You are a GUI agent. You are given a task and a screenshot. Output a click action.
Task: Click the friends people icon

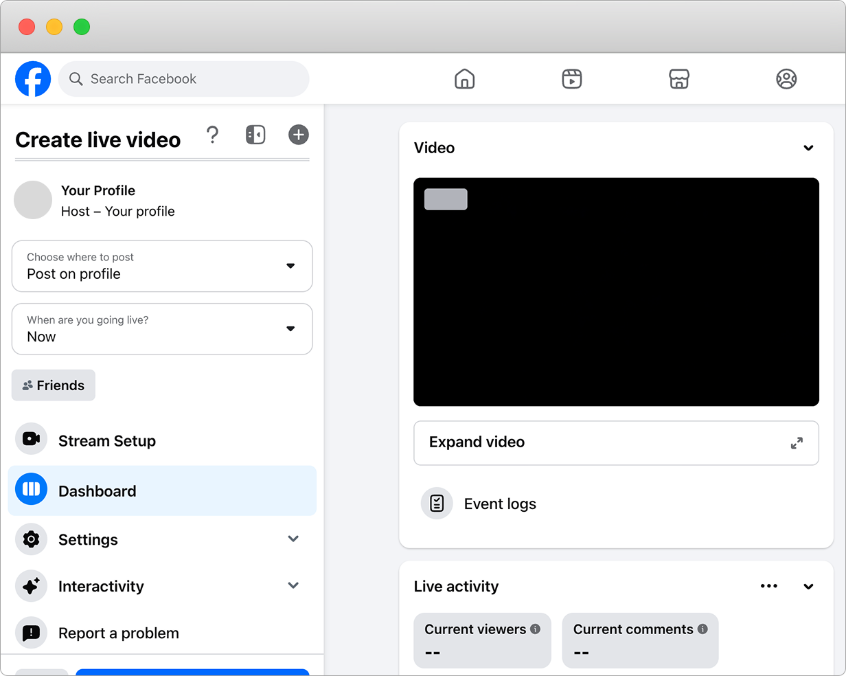tap(27, 385)
